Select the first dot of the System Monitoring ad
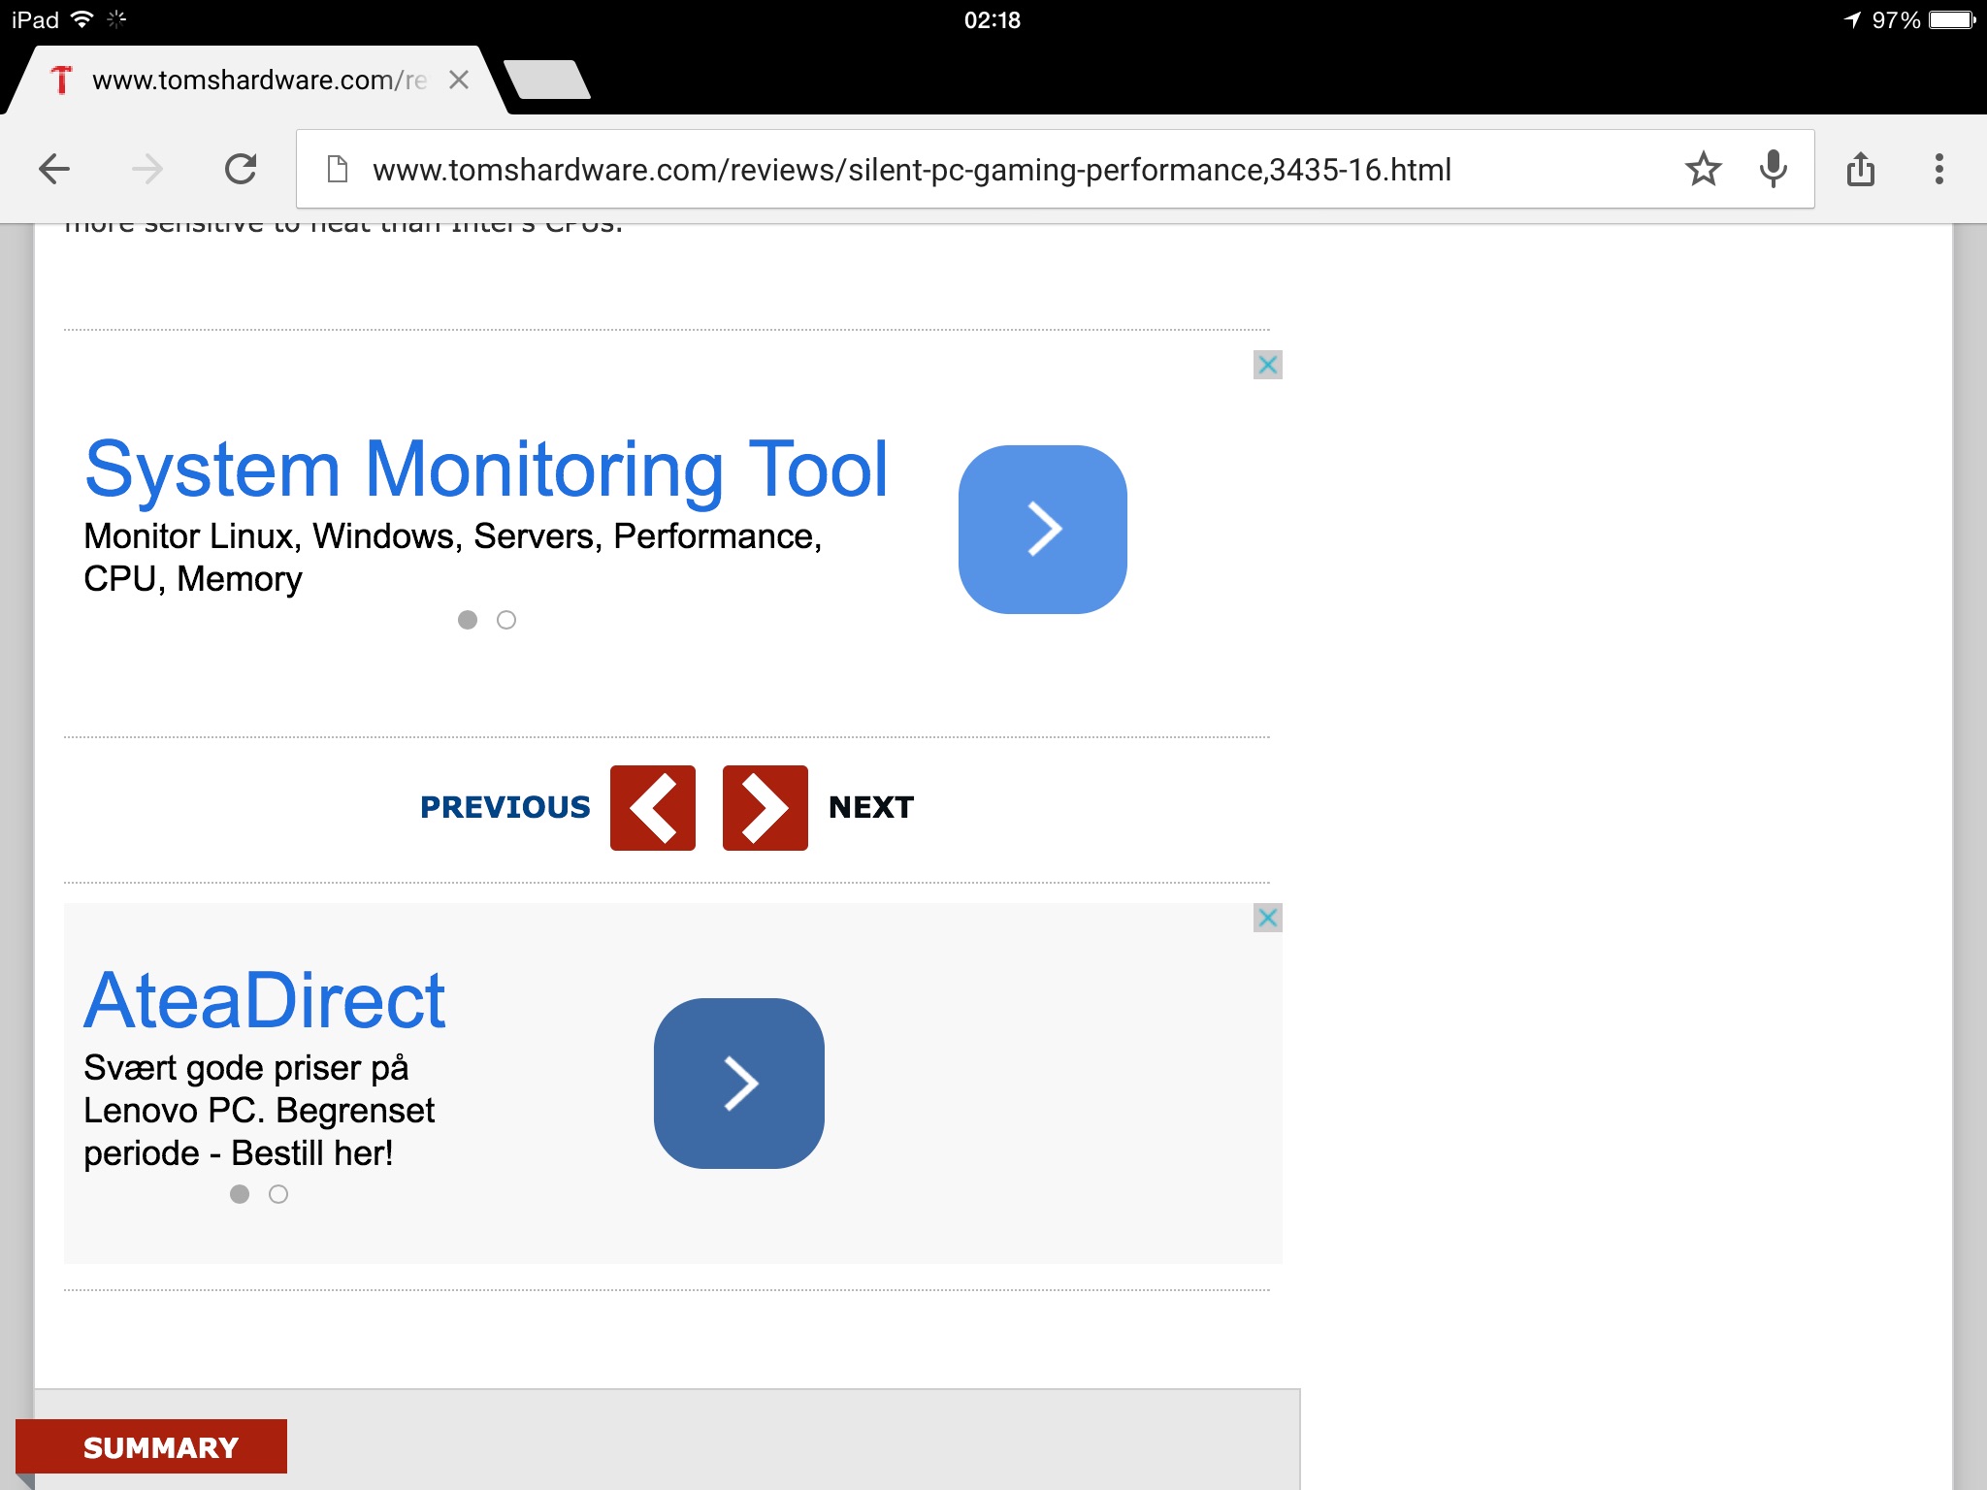 [468, 620]
